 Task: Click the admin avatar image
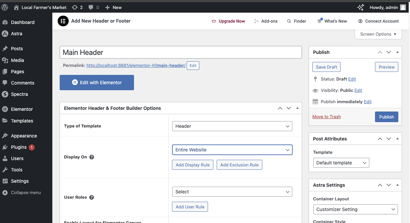(403, 7)
